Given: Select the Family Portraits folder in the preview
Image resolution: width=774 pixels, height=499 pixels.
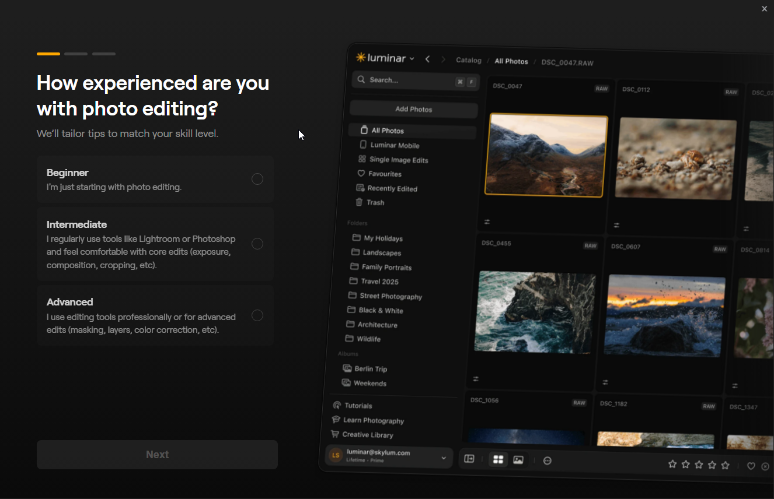Looking at the screenshot, I should point(381,267).
